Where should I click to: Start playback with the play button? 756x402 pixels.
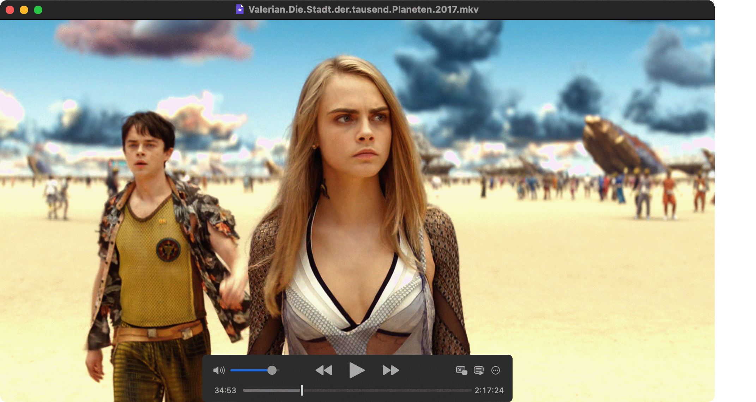click(357, 370)
